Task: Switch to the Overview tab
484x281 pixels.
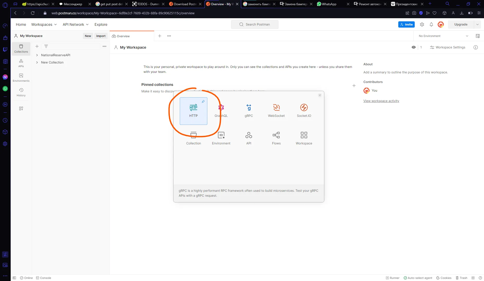Action: tap(132, 36)
